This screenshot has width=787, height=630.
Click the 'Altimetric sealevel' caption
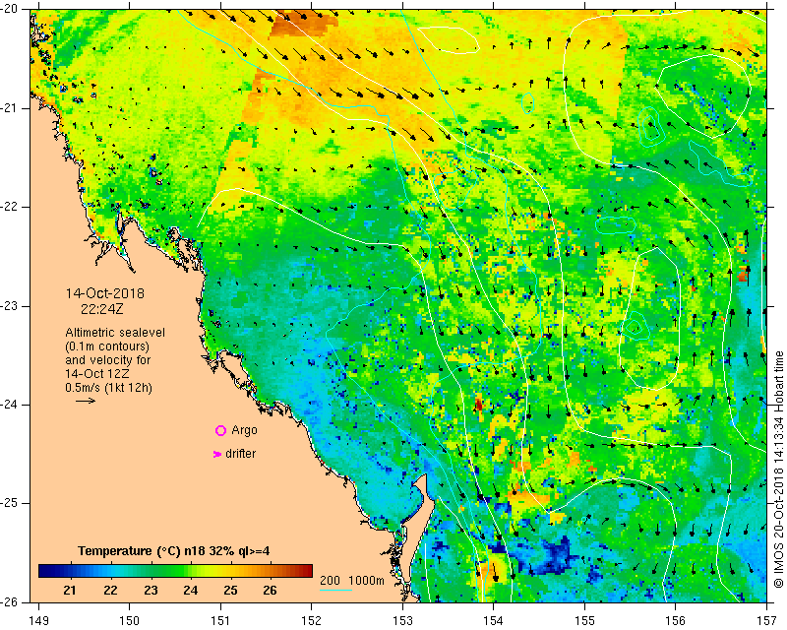[x=115, y=333]
